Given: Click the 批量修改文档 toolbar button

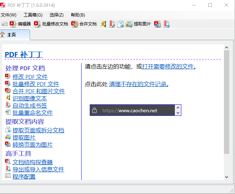Looking at the screenshot, I should 51,24.
